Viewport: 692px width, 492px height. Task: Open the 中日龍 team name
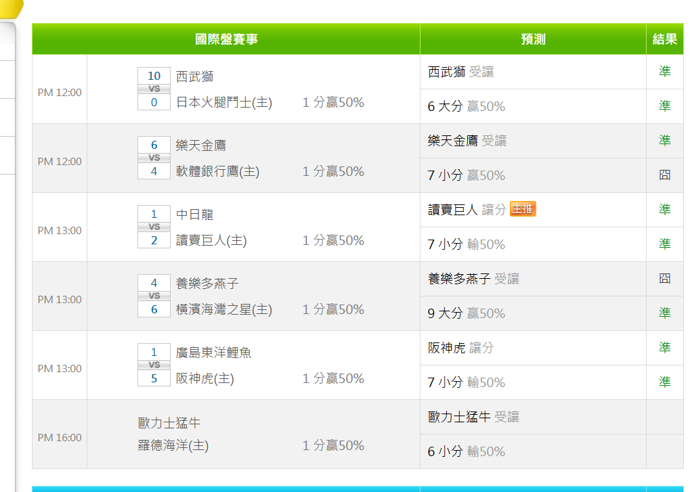click(x=194, y=215)
